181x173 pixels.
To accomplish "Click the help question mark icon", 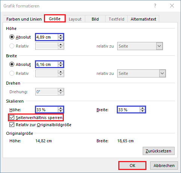I will pyautogui.click(x=155, y=6).
